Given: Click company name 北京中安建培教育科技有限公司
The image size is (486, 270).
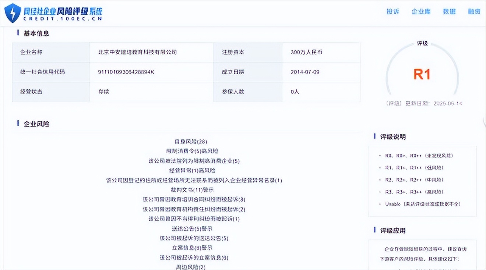Looking at the screenshot, I should click(x=137, y=52).
